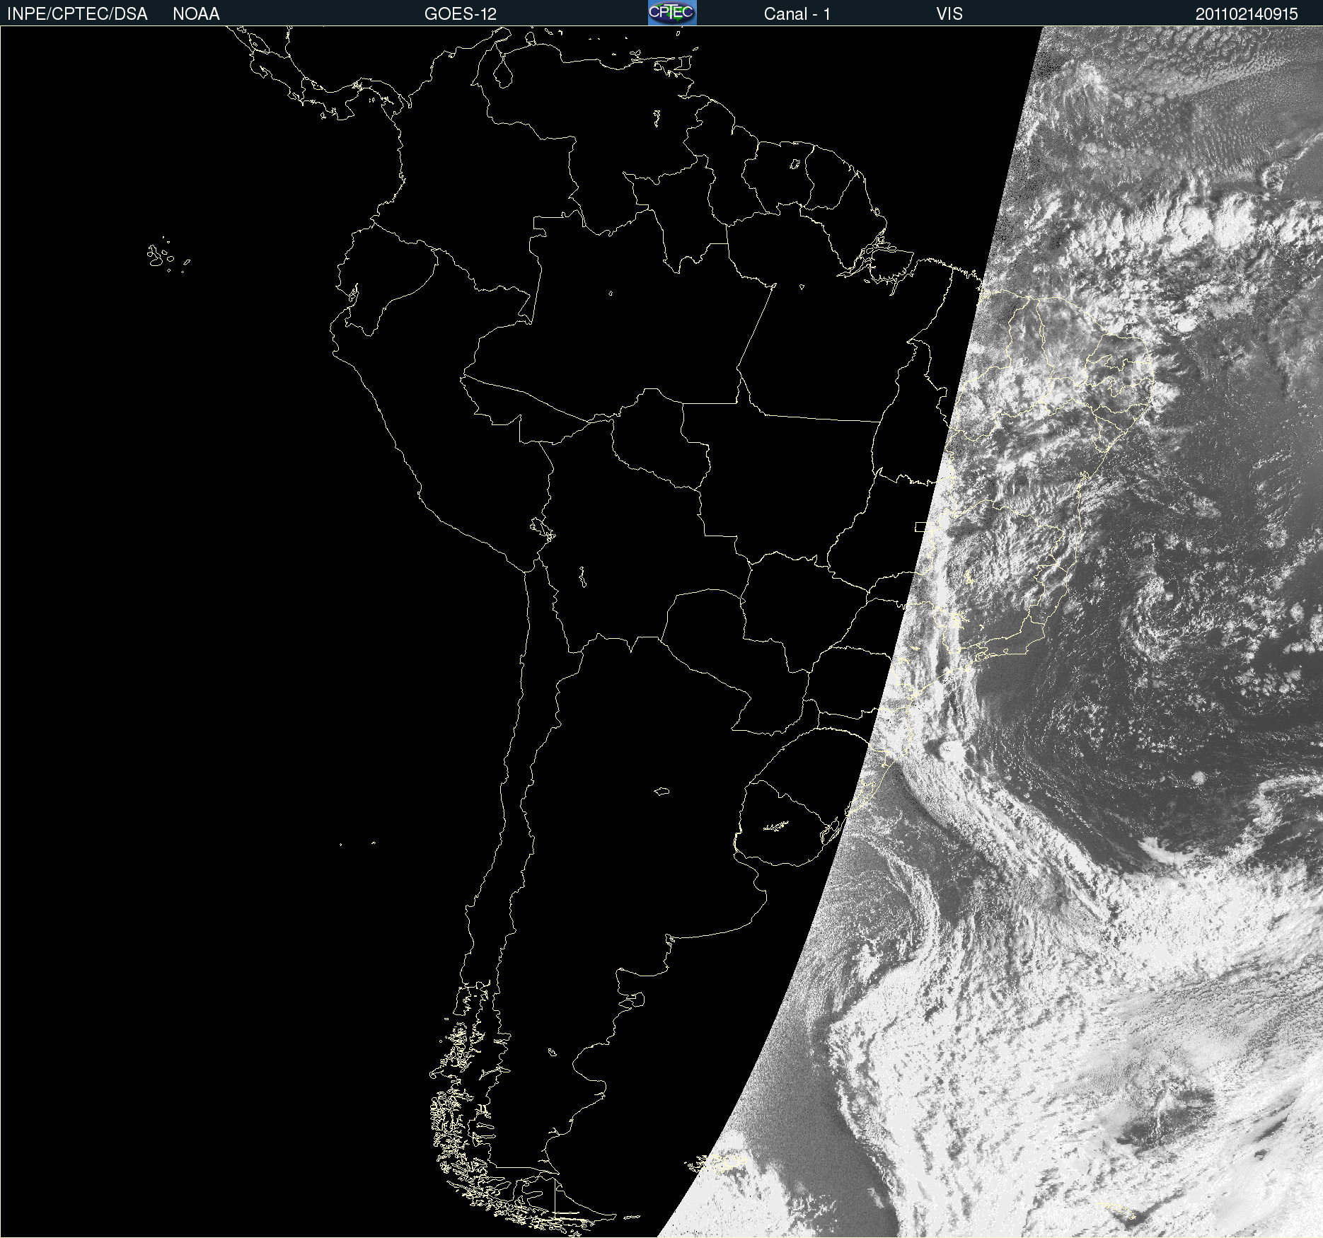Screen dimensions: 1323x1238
Task: Click the GOES-12 satellite label
Action: pos(461,14)
